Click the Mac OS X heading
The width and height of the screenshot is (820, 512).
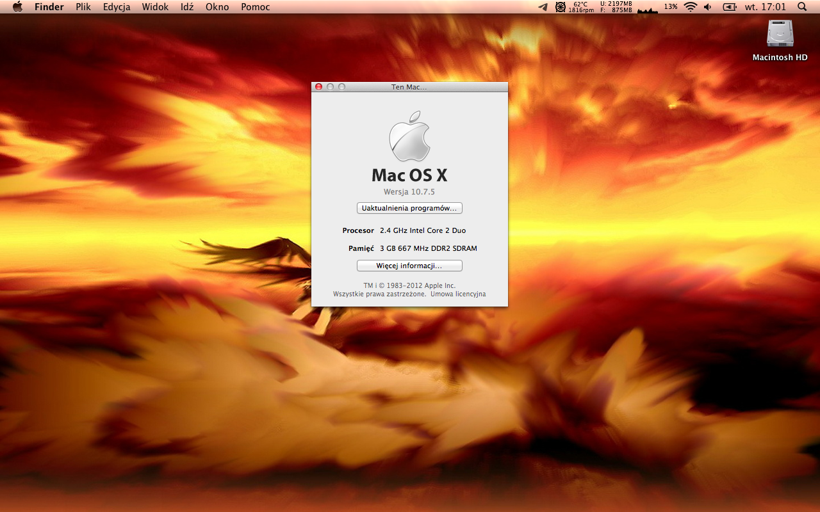pyautogui.click(x=409, y=175)
